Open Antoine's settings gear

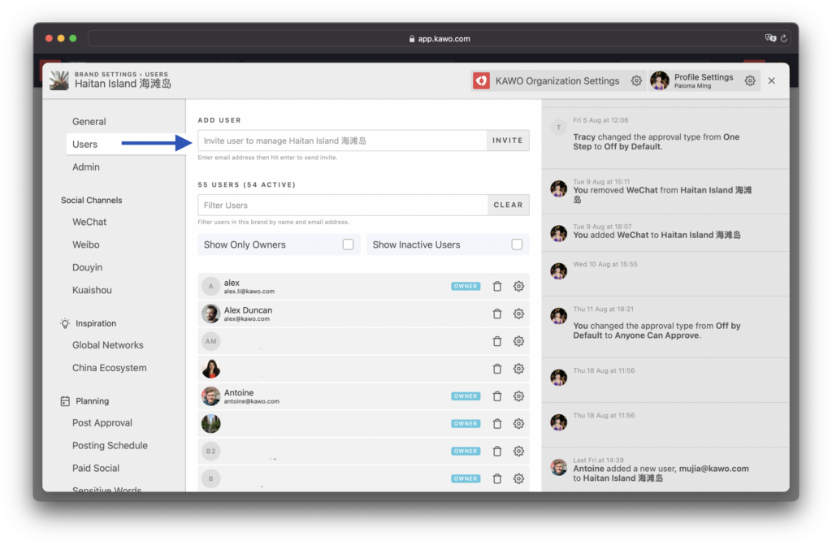click(518, 396)
